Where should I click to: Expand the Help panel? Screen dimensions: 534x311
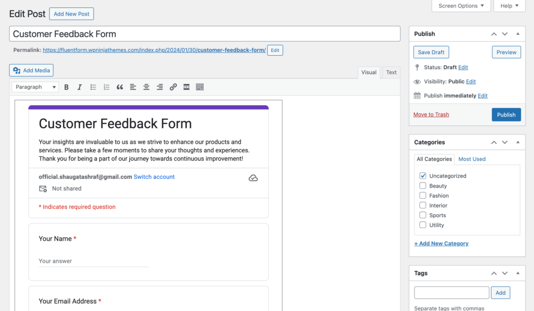click(509, 6)
